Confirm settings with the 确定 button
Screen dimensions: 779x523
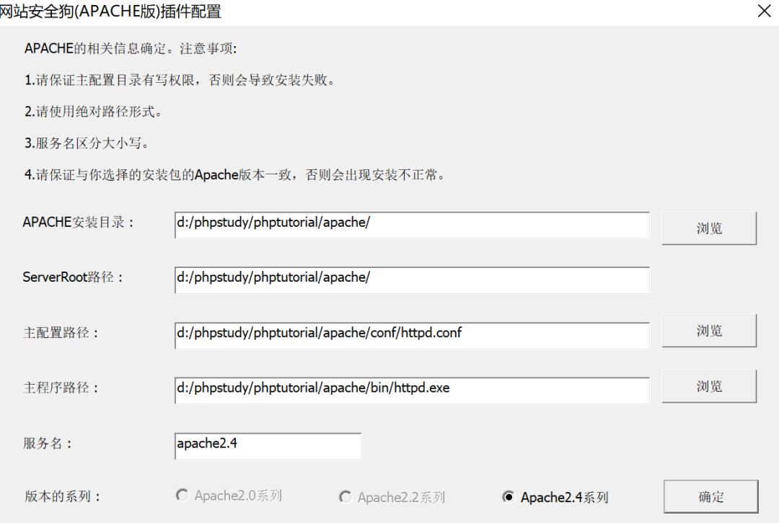[x=711, y=496]
